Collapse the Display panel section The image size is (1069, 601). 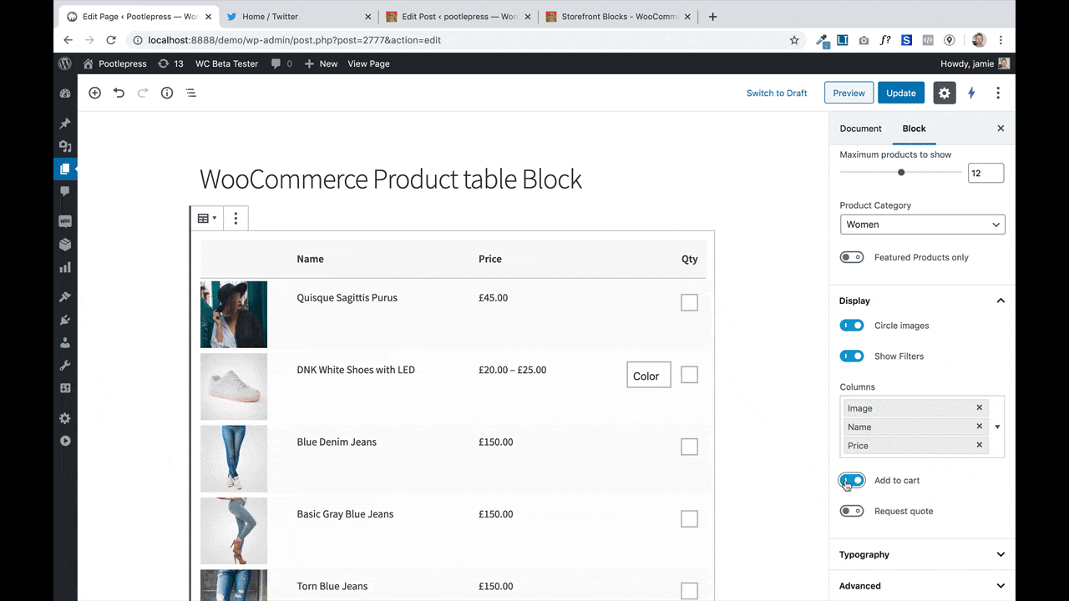922,300
